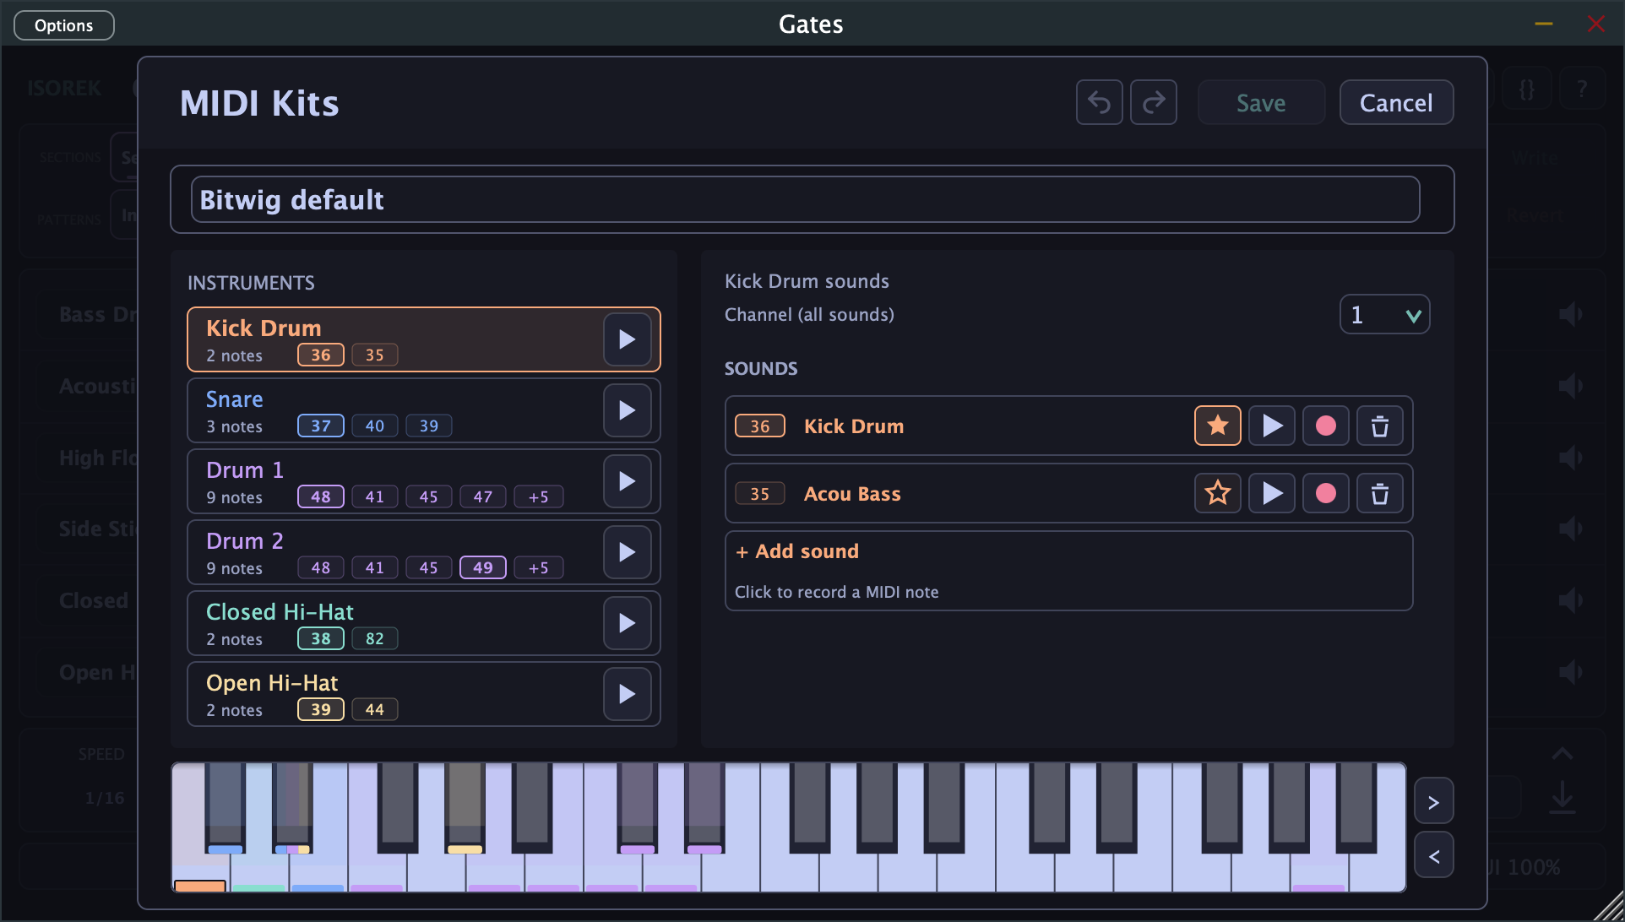1625x922 pixels.
Task: Click note 82 badge in Closed Hi-Hat
Action: click(x=374, y=638)
